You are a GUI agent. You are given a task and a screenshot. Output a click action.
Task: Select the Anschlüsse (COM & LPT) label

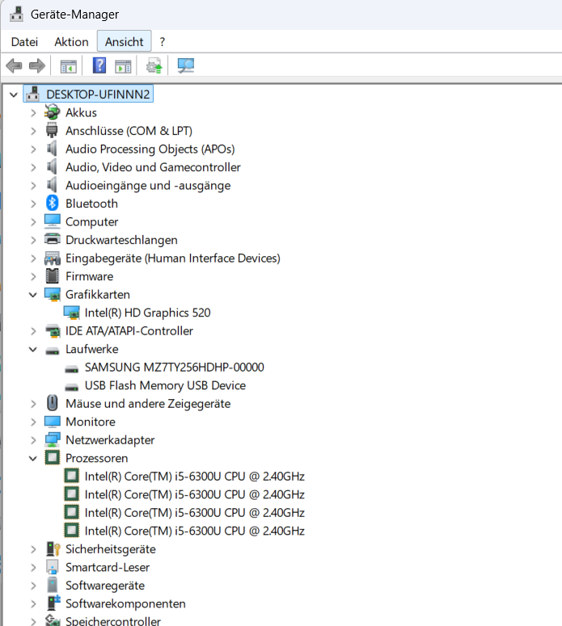coord(129,131)
